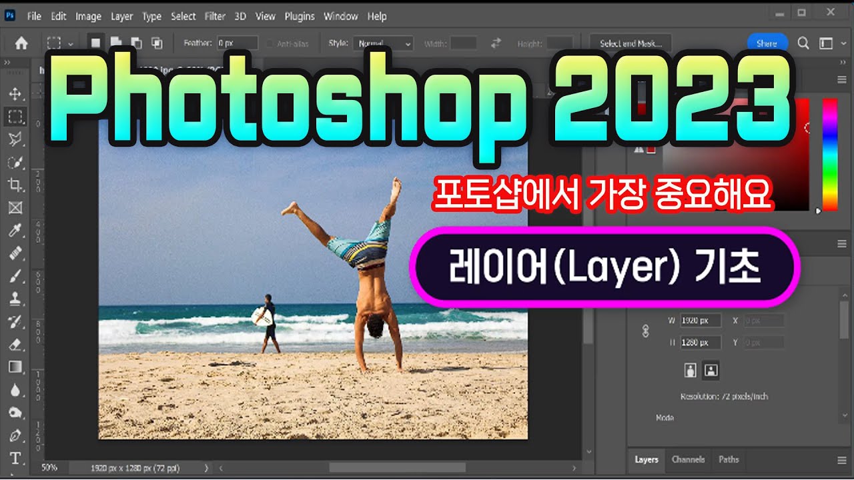The image size is (854, 480).
Task: Switch to the Channels tab
Action: (688, 459)
